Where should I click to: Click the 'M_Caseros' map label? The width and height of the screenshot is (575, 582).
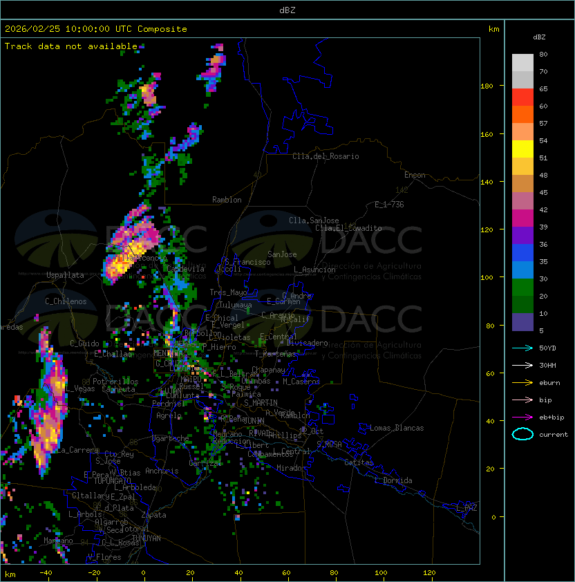(301, 382)
